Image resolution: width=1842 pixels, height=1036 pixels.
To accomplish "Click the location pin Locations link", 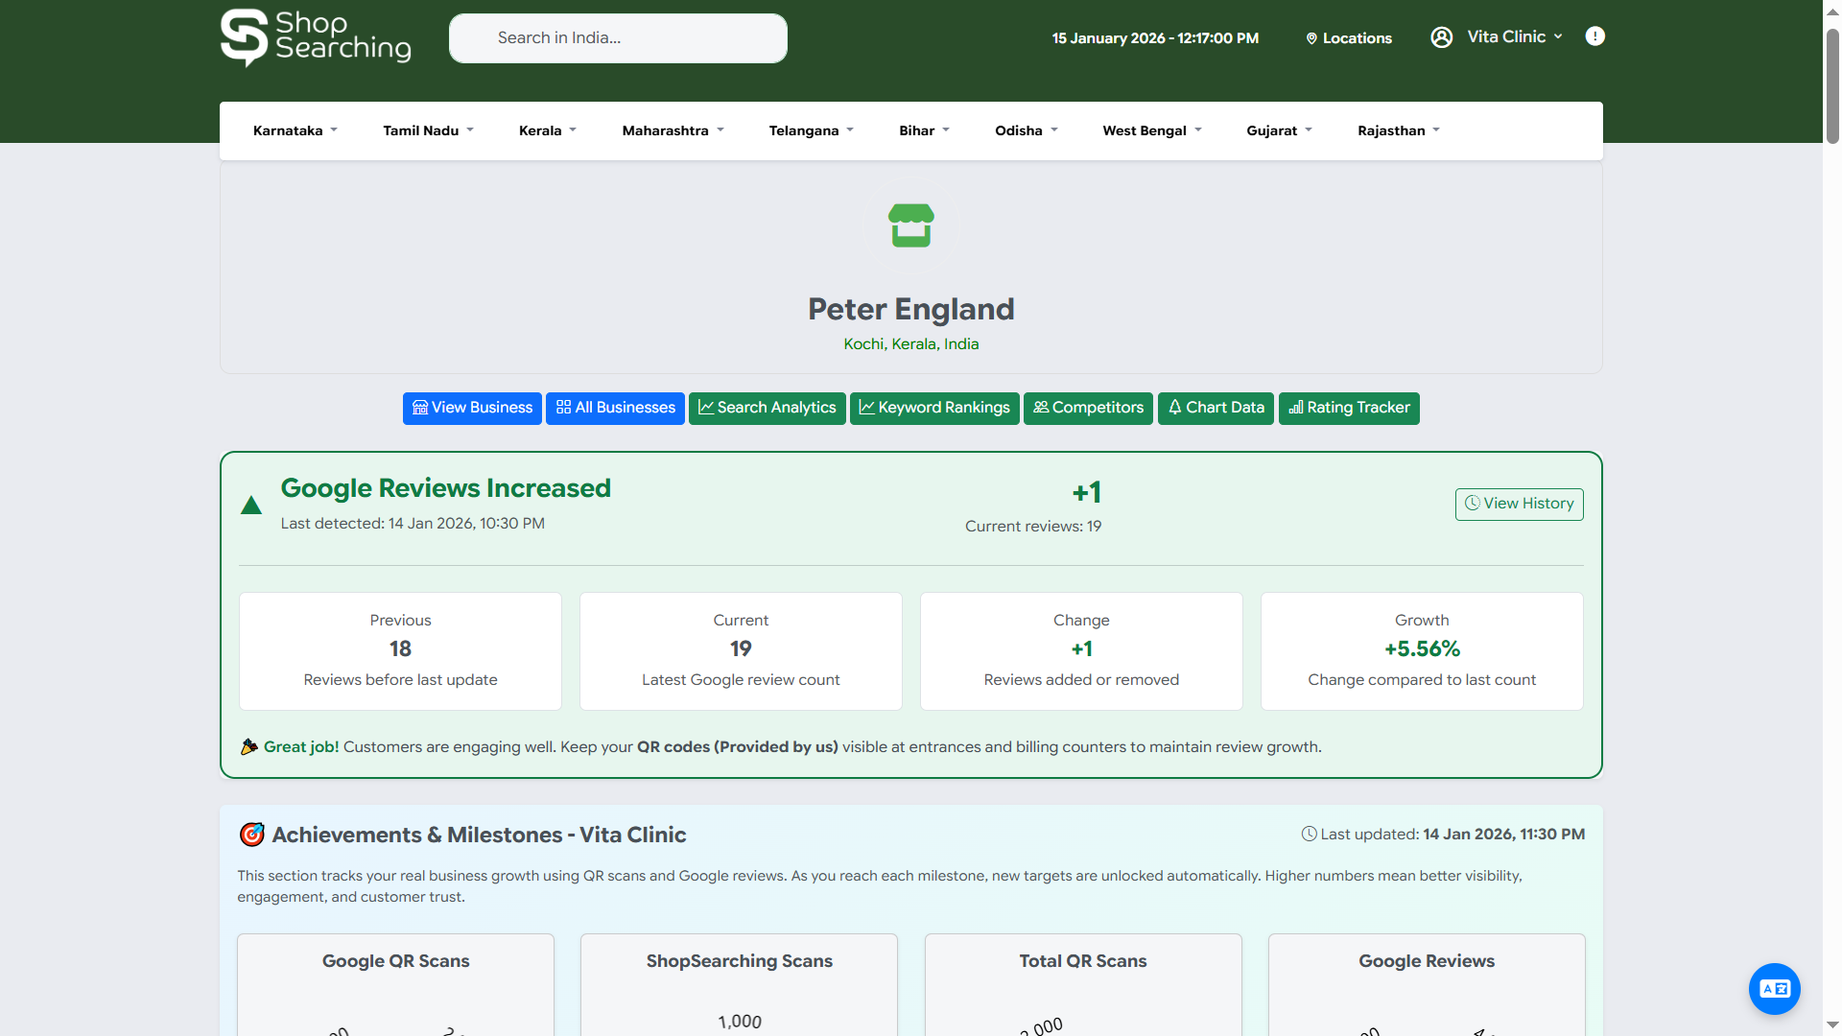I will [1348, 38].
